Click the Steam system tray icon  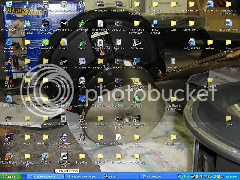(x=193, y=177)
